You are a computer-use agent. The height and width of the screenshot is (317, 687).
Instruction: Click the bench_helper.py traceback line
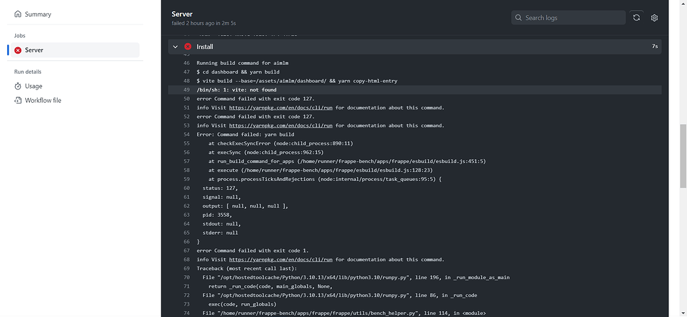click(x=344, y=313)
